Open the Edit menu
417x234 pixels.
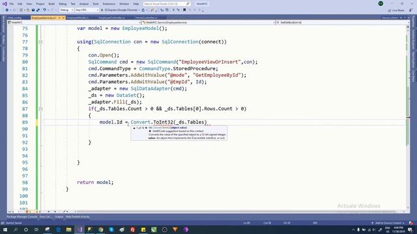pos(20,4)
